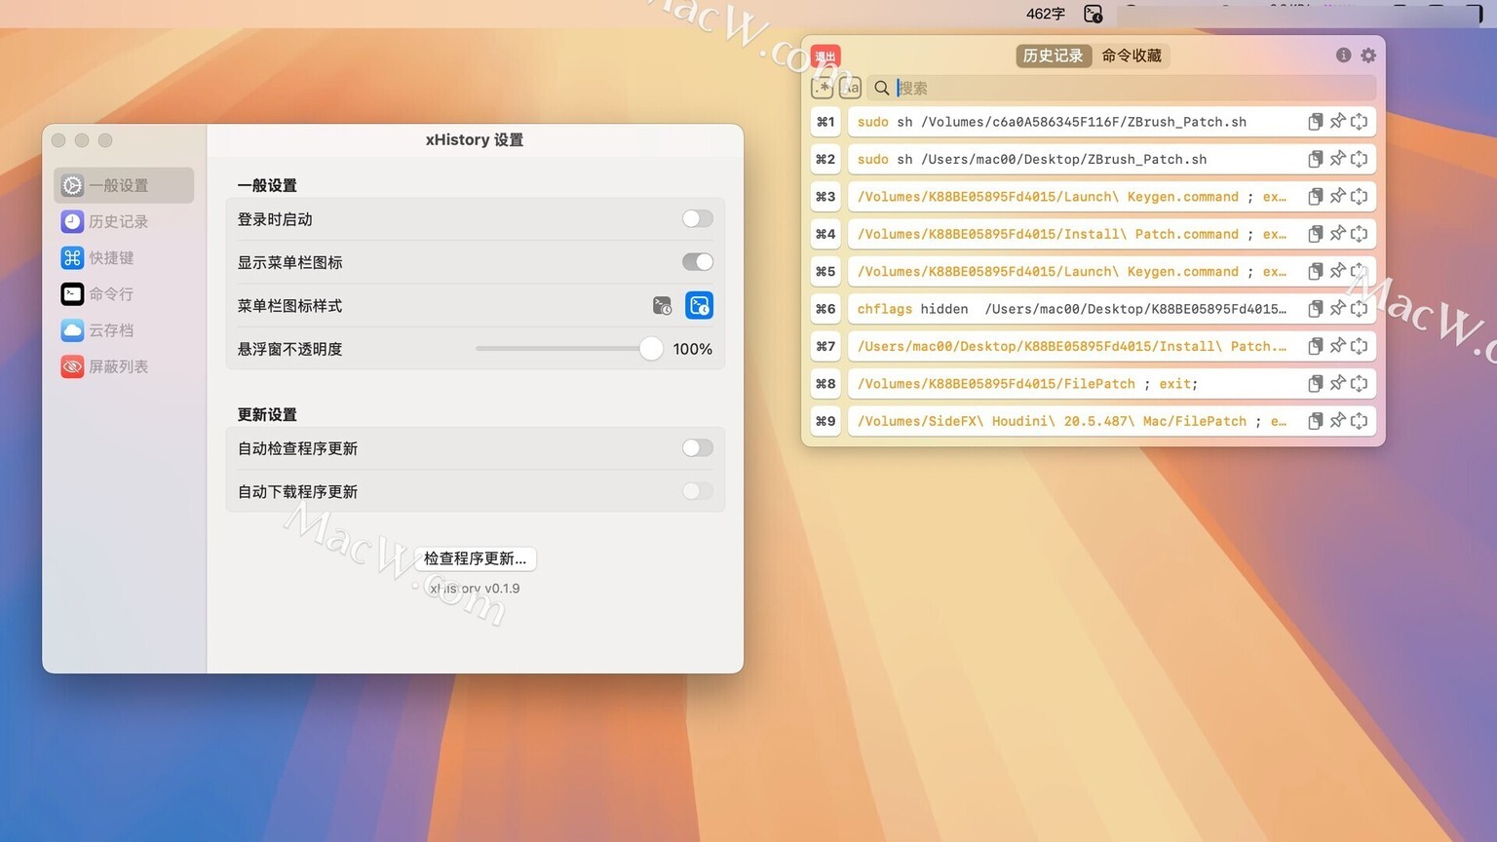Click 检查程序更新... button
The width and height of the screenshot is (1497, 842).
(475, 558)
